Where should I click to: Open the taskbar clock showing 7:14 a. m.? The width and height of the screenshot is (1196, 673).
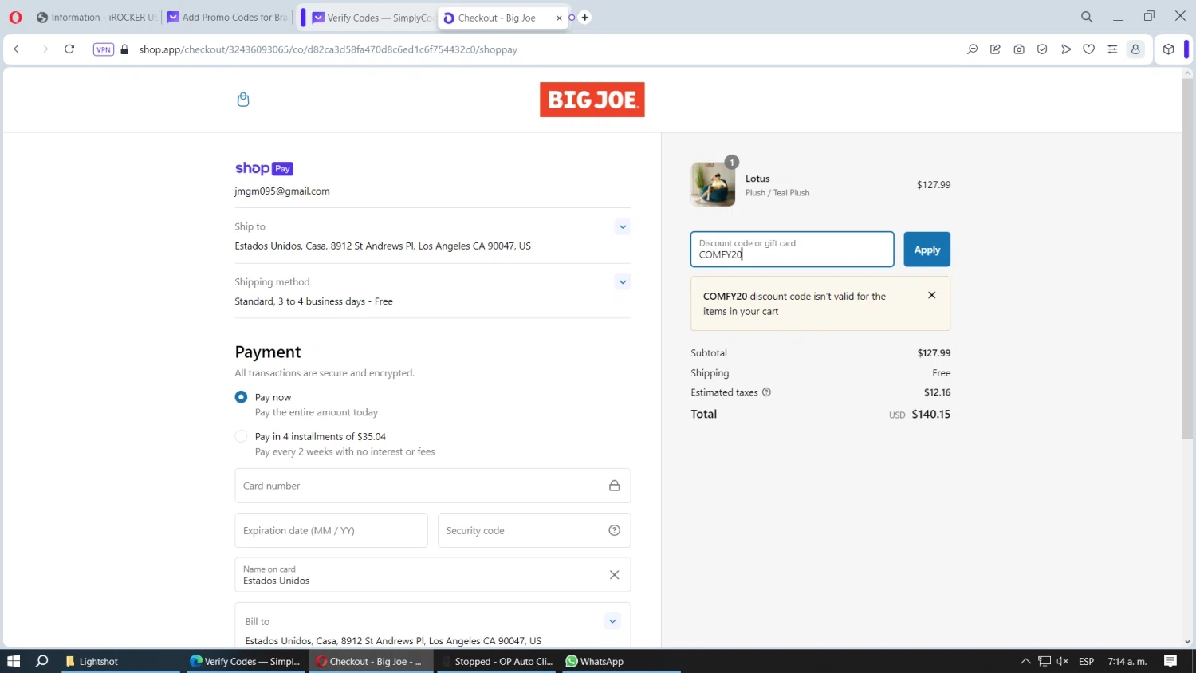(x=1127, y=661)
